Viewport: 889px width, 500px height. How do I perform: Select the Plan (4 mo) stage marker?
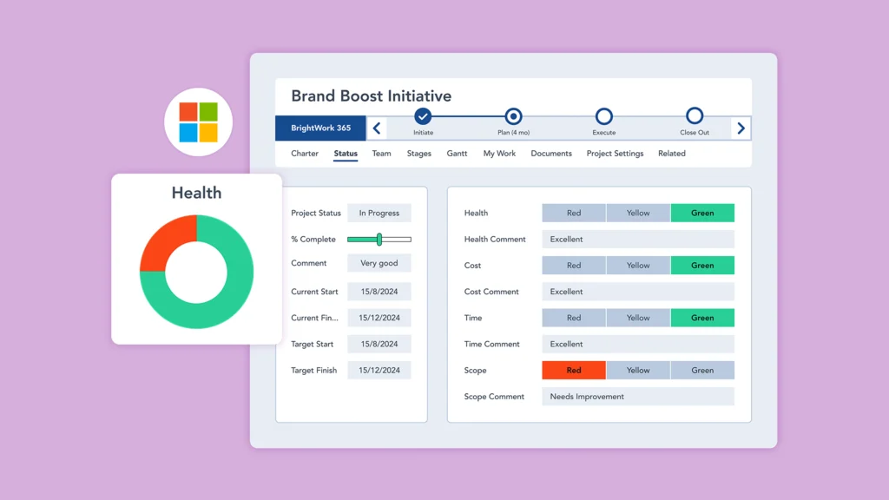tap(513, 116)
